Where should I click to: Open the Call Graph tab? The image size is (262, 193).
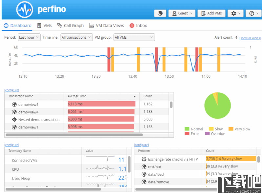click(71, 26)
